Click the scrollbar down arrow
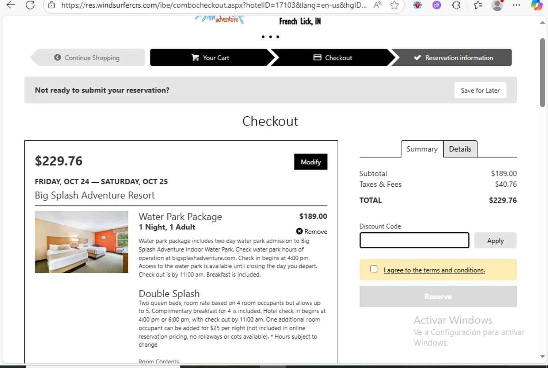Viewport: 548px width, 368px height. click(x=543, y=357)
